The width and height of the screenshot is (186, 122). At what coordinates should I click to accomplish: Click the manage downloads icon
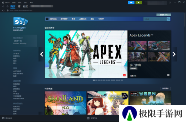click(88, 118)
